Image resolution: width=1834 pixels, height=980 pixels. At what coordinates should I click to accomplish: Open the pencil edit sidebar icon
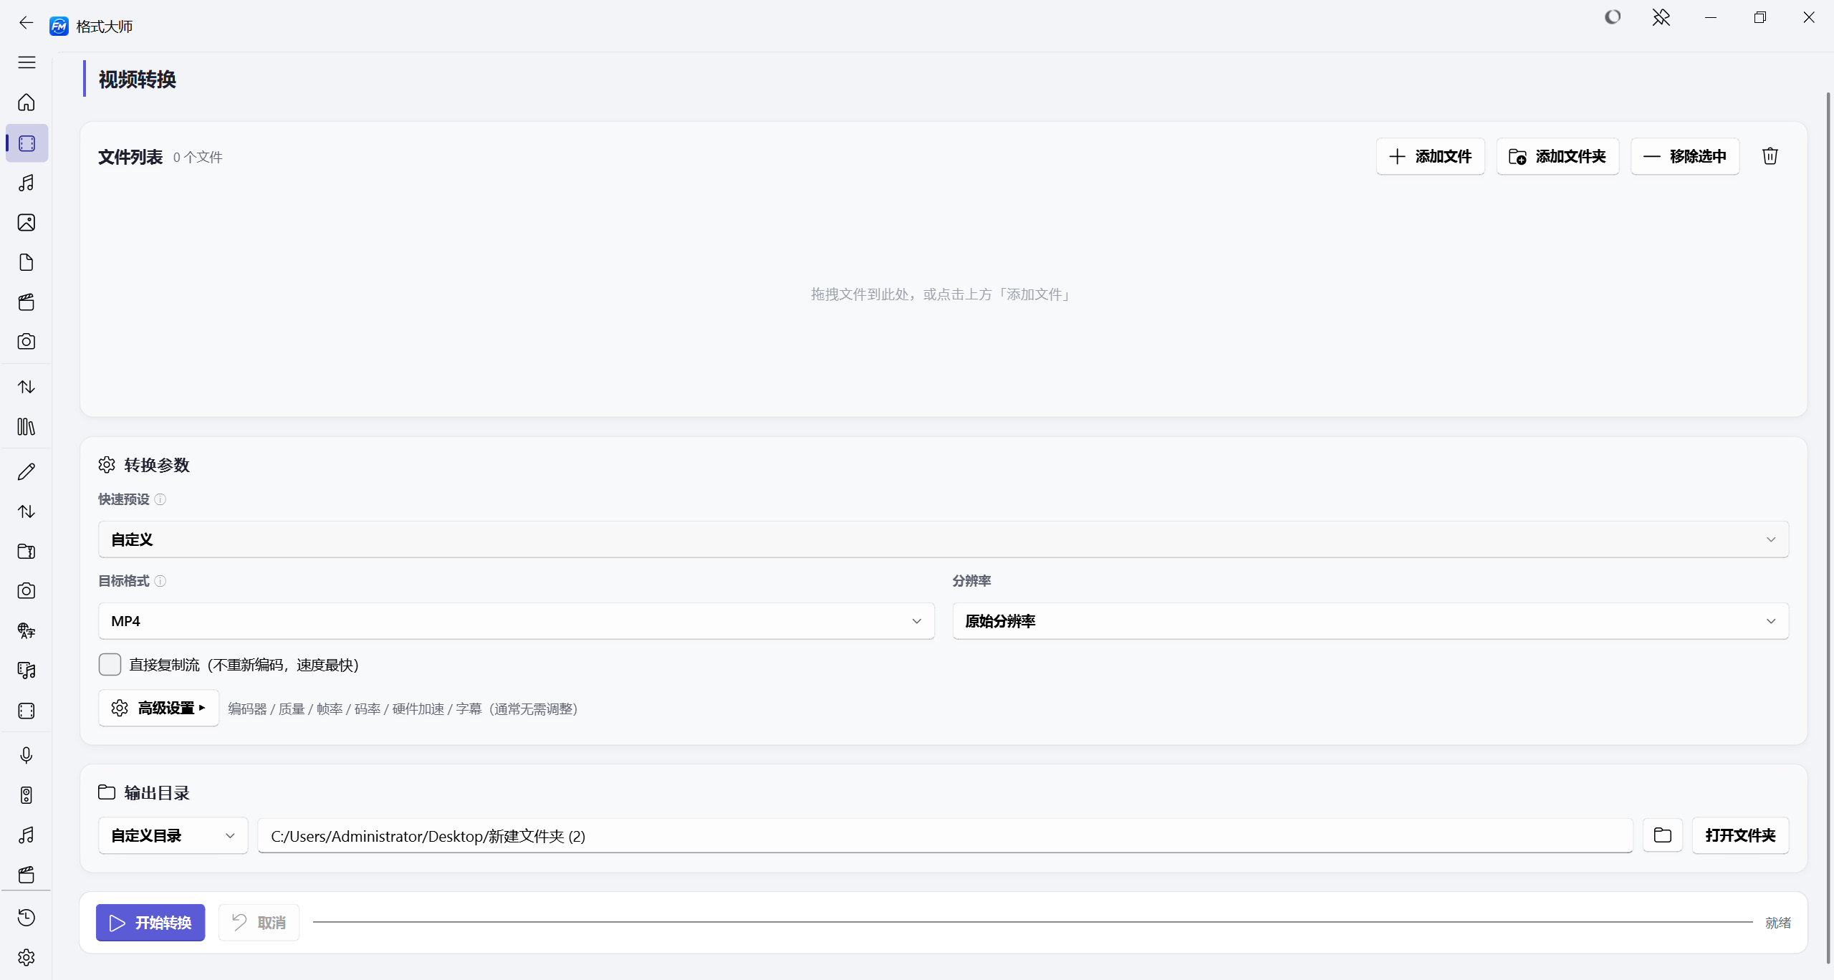pos(27,472)
